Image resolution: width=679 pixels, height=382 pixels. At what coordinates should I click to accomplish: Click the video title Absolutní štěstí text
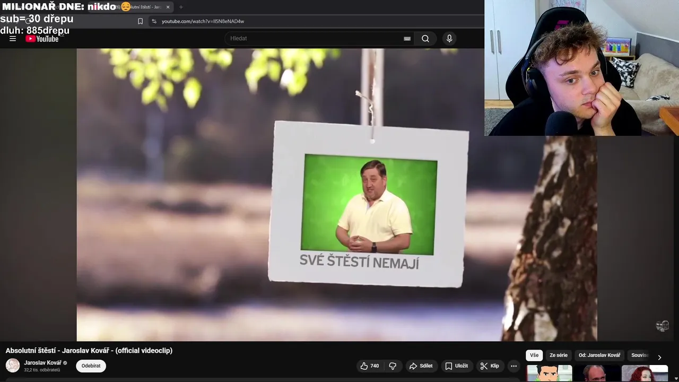tap(89, 350)
